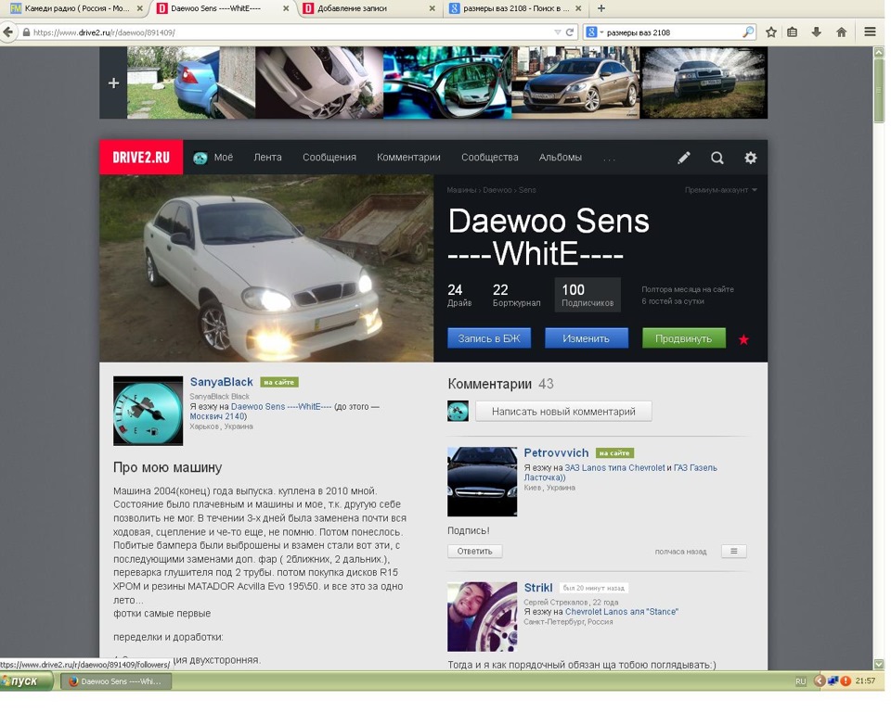The height and width of the screenshot is (712, 891).
Task: Open Комментарии in navigation bar
Action: [x=408, y=158]
